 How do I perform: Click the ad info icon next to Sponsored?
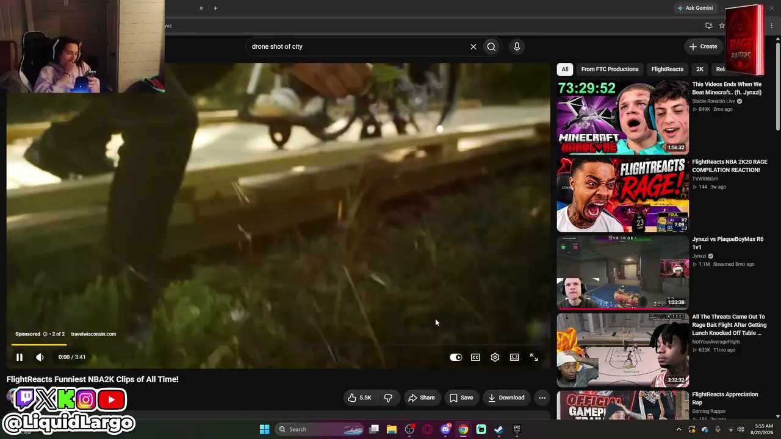coord(45,334)
